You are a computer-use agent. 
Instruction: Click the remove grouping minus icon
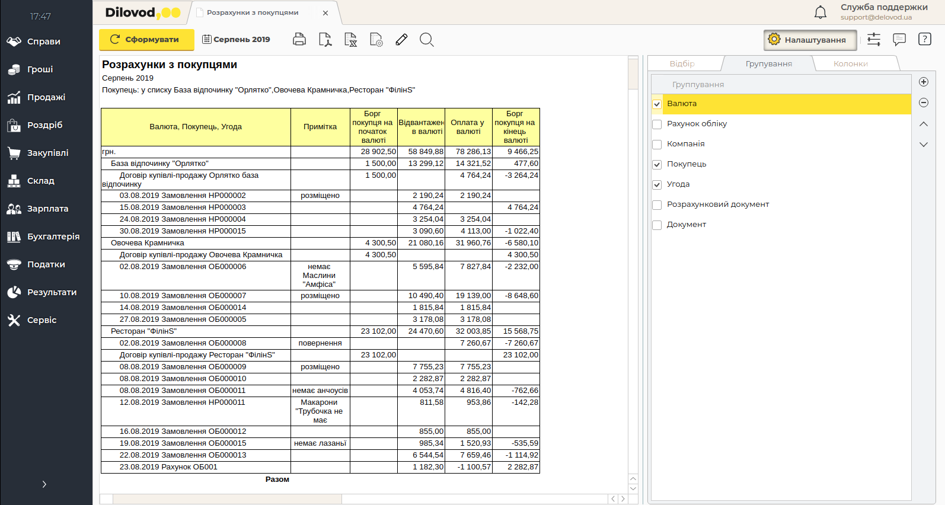point(923,103)
